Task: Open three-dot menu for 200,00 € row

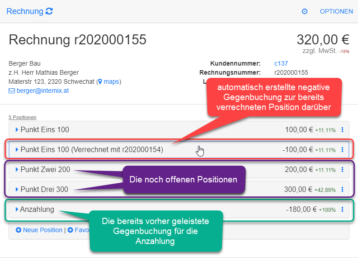Action: (342, 169)
